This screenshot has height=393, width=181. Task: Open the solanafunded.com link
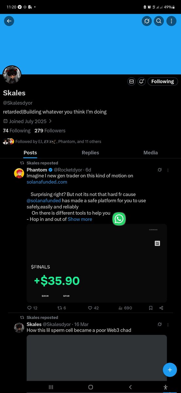(x=47, y=182)
